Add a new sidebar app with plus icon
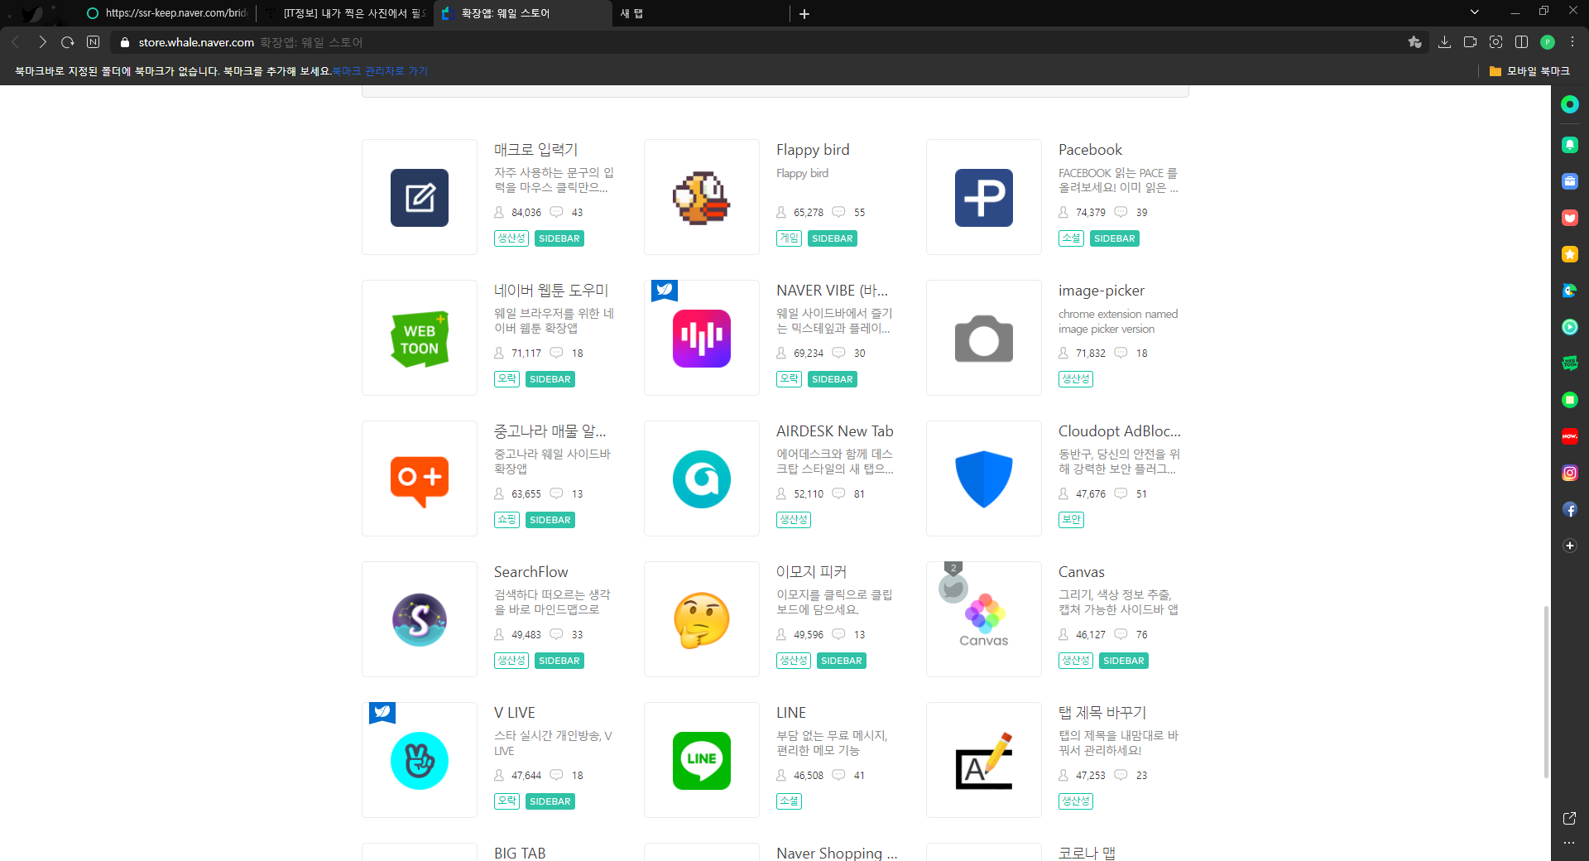Image resolution: width=1589 pixels, height=861 pixels. click(1570, 546)
